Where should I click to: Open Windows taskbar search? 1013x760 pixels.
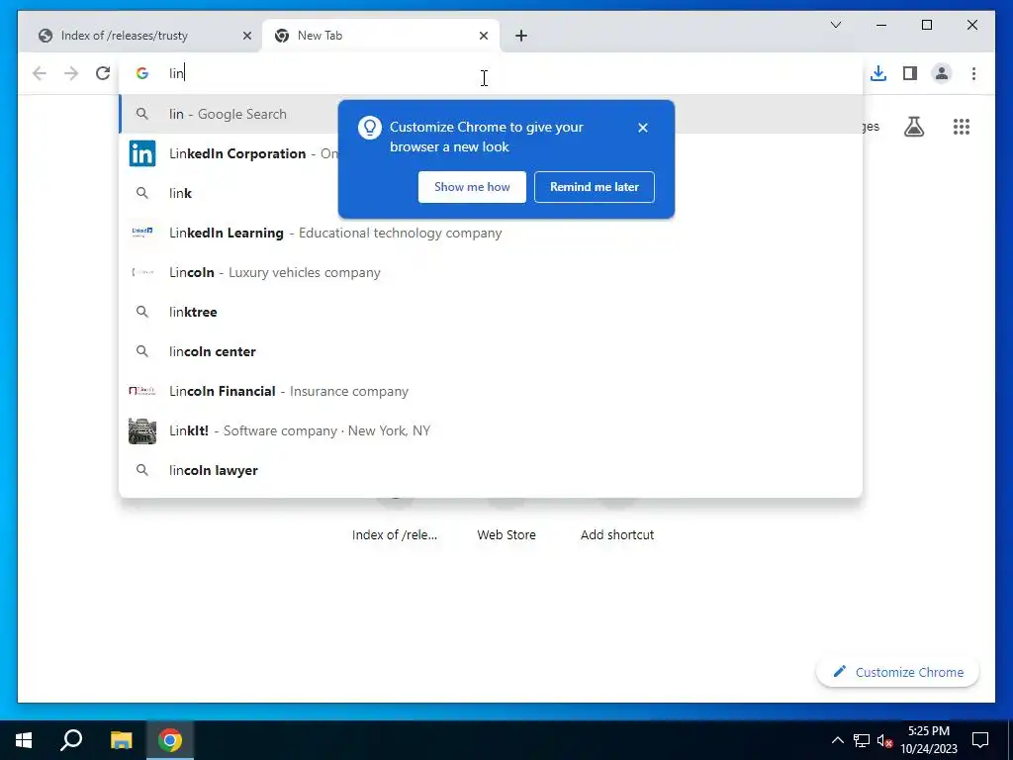[x=71, y=740]
